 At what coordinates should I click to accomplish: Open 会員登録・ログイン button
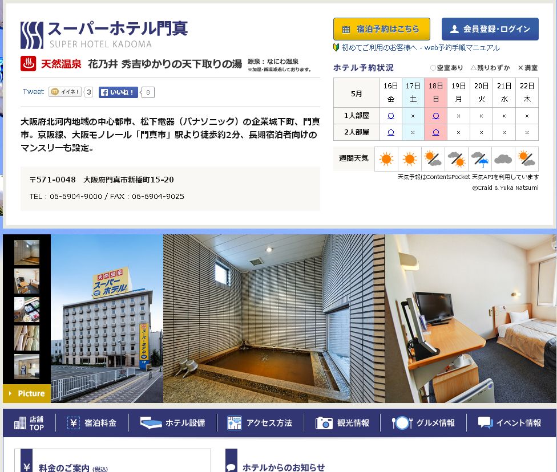(490, 29)
